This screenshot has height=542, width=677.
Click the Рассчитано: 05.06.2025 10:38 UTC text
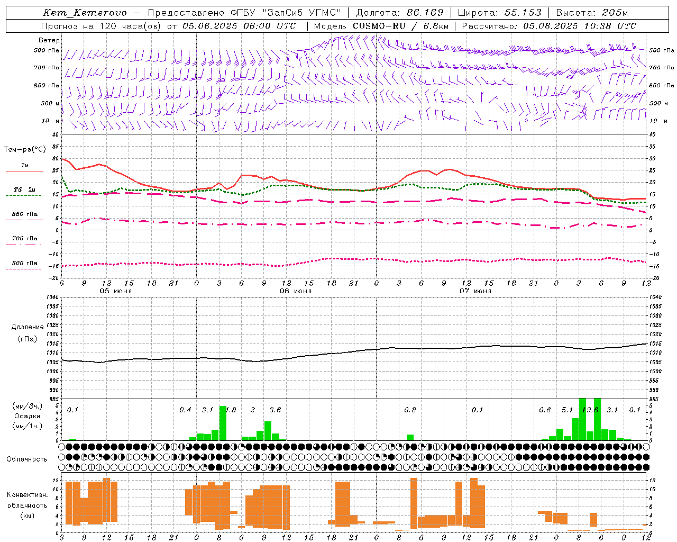549,26
